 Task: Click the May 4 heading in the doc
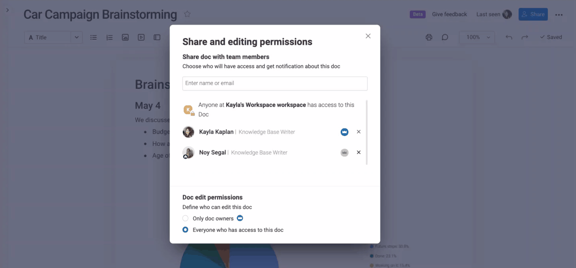(x=148, y=105)
